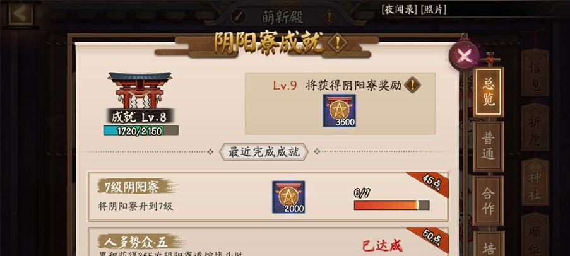This screenshot has height=256, width=570.
Task: Open the 祈愿 side plaque
Action: [535, 127]
